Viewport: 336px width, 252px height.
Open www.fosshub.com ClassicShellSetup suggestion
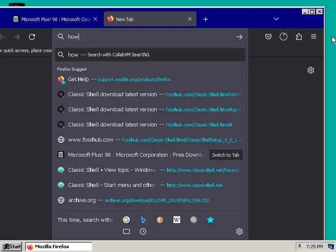tap(150, 140)
